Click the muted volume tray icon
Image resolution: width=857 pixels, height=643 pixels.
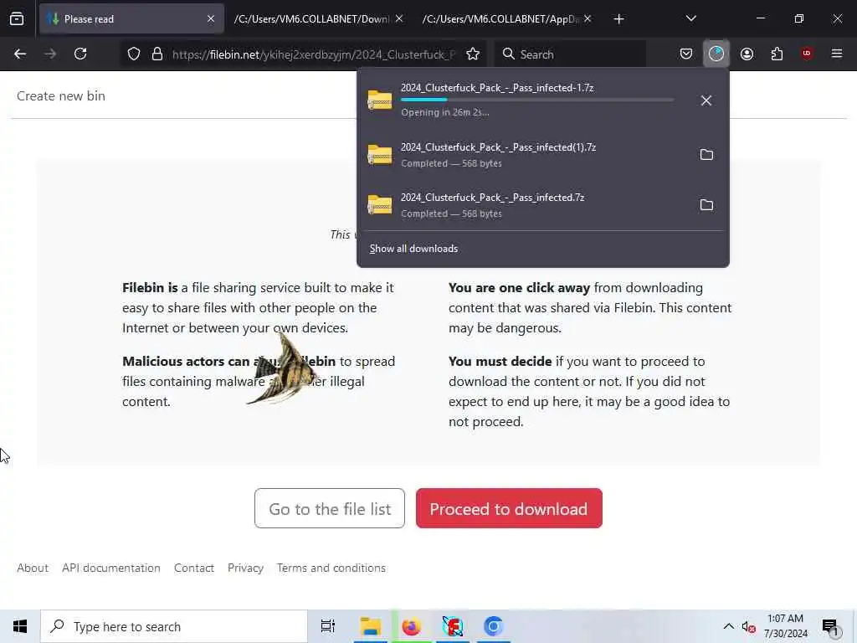tap(748, 627)
